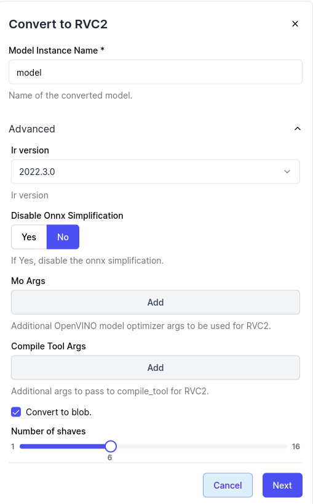Click the minimum value 1 slider label
Viewport: 313px width, 504px height.
(x=13, y=447)
